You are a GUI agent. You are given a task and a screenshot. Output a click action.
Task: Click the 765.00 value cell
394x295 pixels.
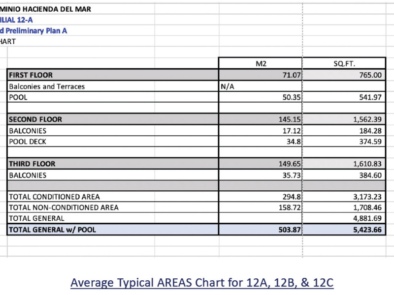click(344, 75)
